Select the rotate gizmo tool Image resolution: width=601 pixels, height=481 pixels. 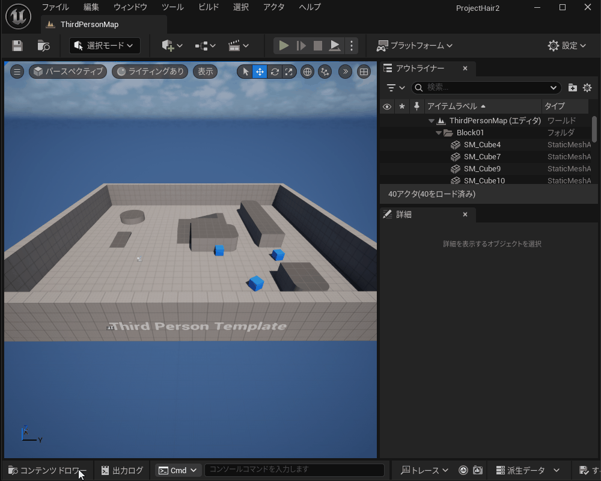[x=275, y=72]
